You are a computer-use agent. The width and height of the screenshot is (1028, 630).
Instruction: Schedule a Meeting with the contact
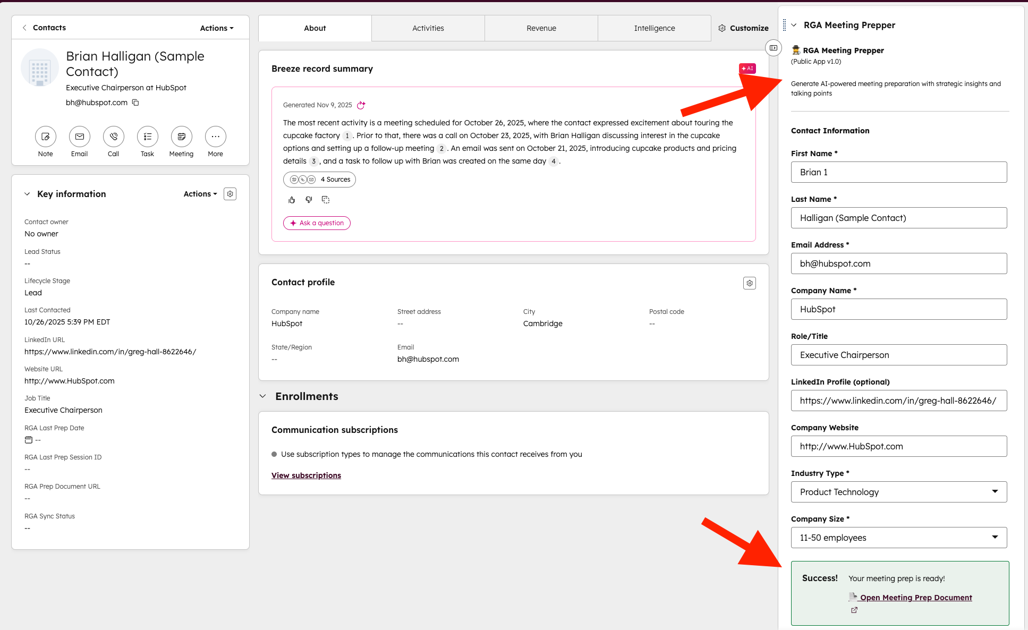(181, 137)
